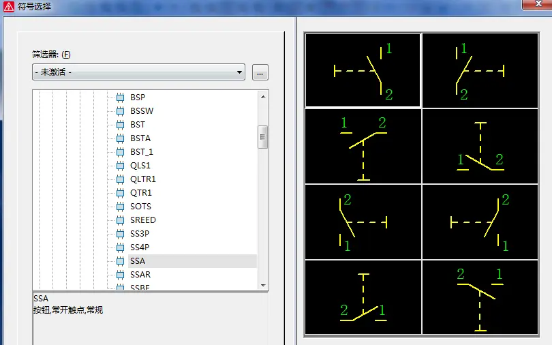Viewport: 552px width, 345px height.
Task: Choose first variant, contact with left dashed actuator
Action: point(363,70)
